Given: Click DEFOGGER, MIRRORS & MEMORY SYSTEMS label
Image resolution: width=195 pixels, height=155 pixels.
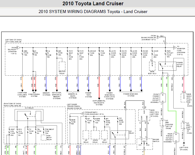Looking at the screenshot, I should (57, 96).
